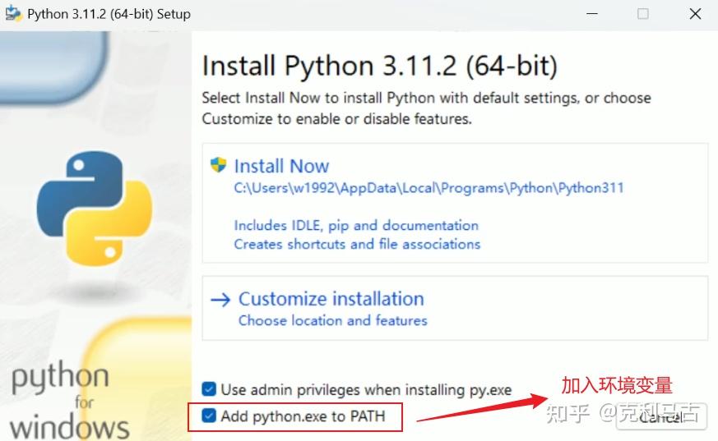The image size is (718, 441).
Task: Uncheck the Add python.exe to PATH checkbox
Action: click(211, 416)
